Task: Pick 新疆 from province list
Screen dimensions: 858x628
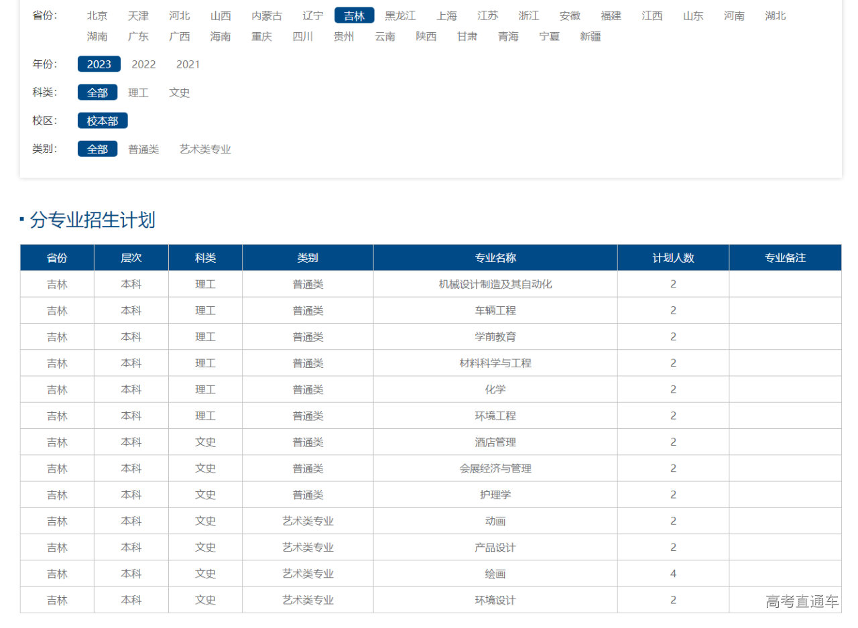Action: tap(591, 36)
